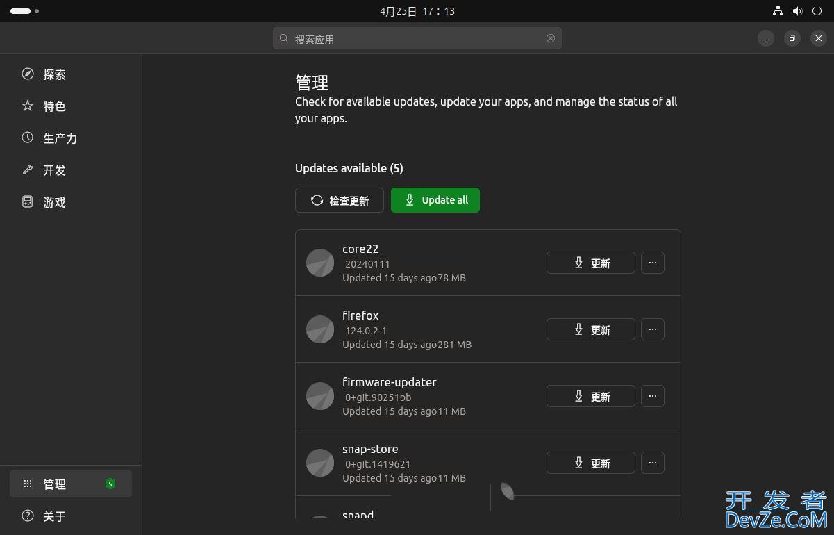Open the more options menu for snap-store
The width and height of the screenshot is (834, 535).
tap(653, 463)
